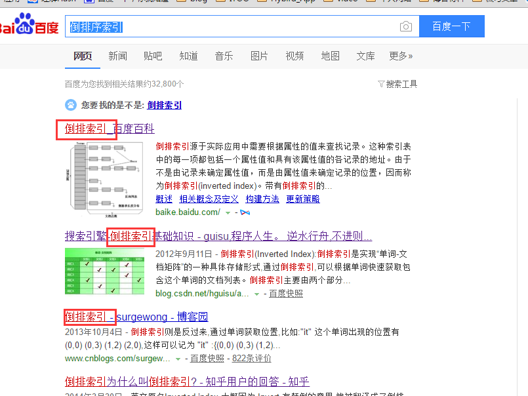Open the 构建方法 sublink
The height and width of the screenshot is (396, 528).
pyautogui.click(x=262, y=199)
